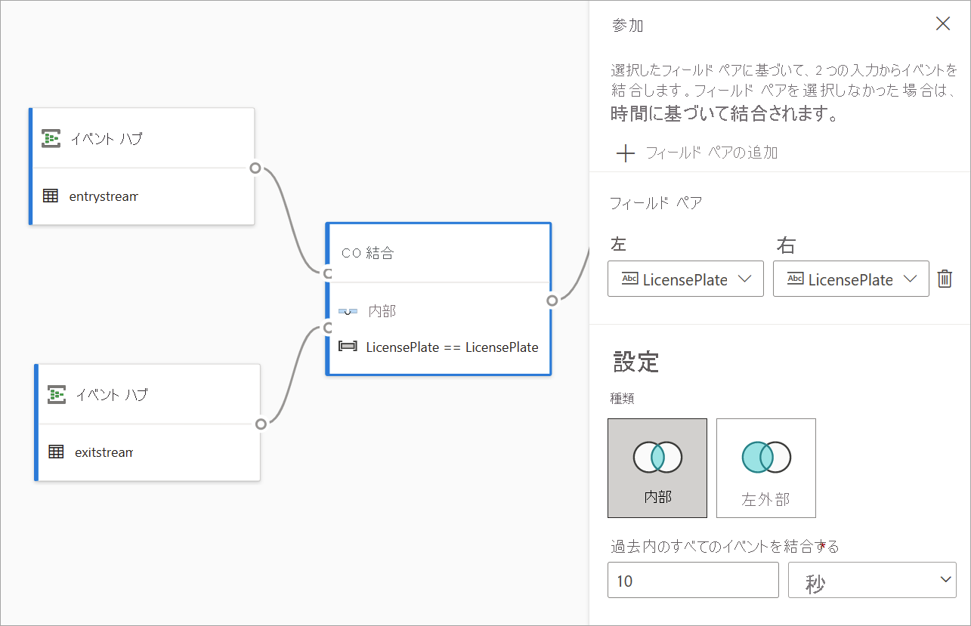Select the 左外部 left outer join type
Image resolution: width=971 pixels, height=626 pixels.
pyautogui.click(x=765, y=467)
